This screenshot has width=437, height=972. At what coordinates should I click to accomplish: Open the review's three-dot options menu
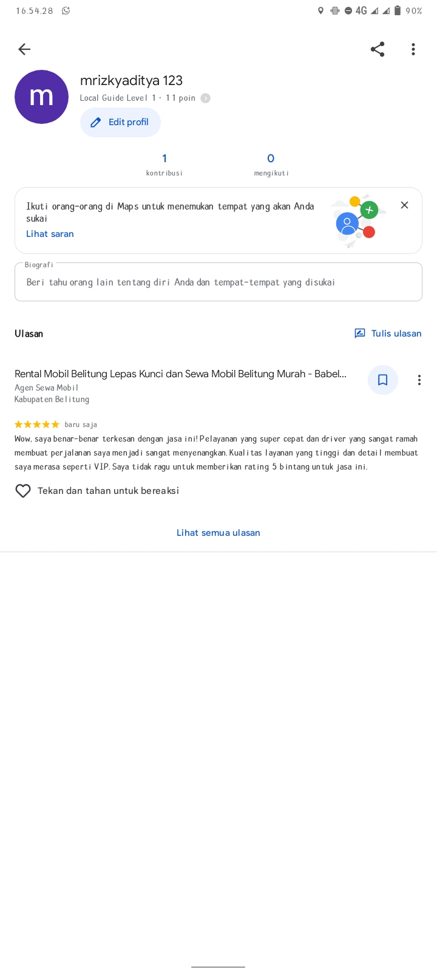pos(419,380)
